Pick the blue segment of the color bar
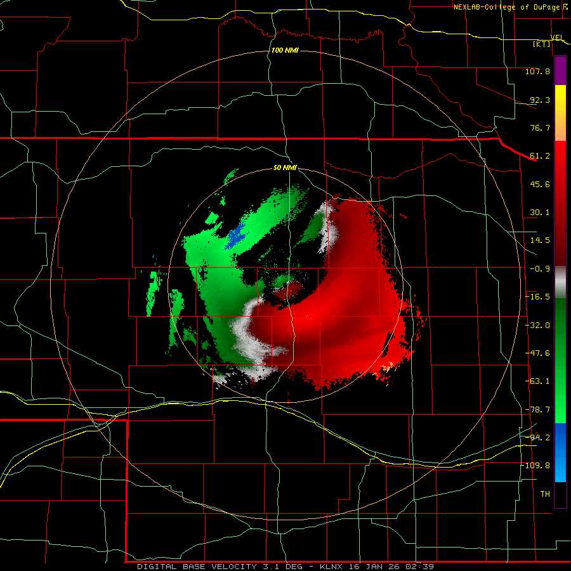The image size is (571, 571). [560, 452]
